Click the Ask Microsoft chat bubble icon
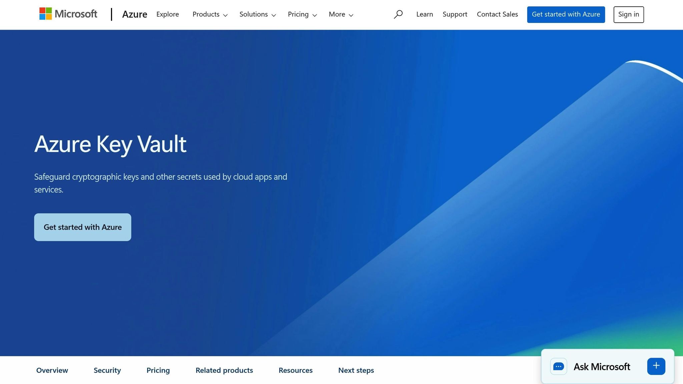This screenshot has width=683, height=384. (559, 366)
